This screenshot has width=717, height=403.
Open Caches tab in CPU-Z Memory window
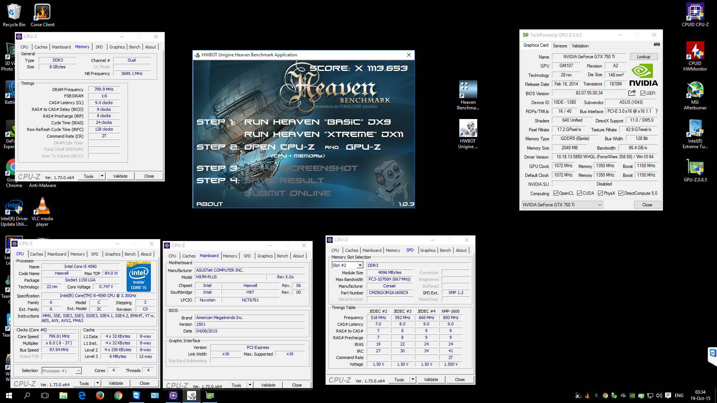[x=41, y=47]
